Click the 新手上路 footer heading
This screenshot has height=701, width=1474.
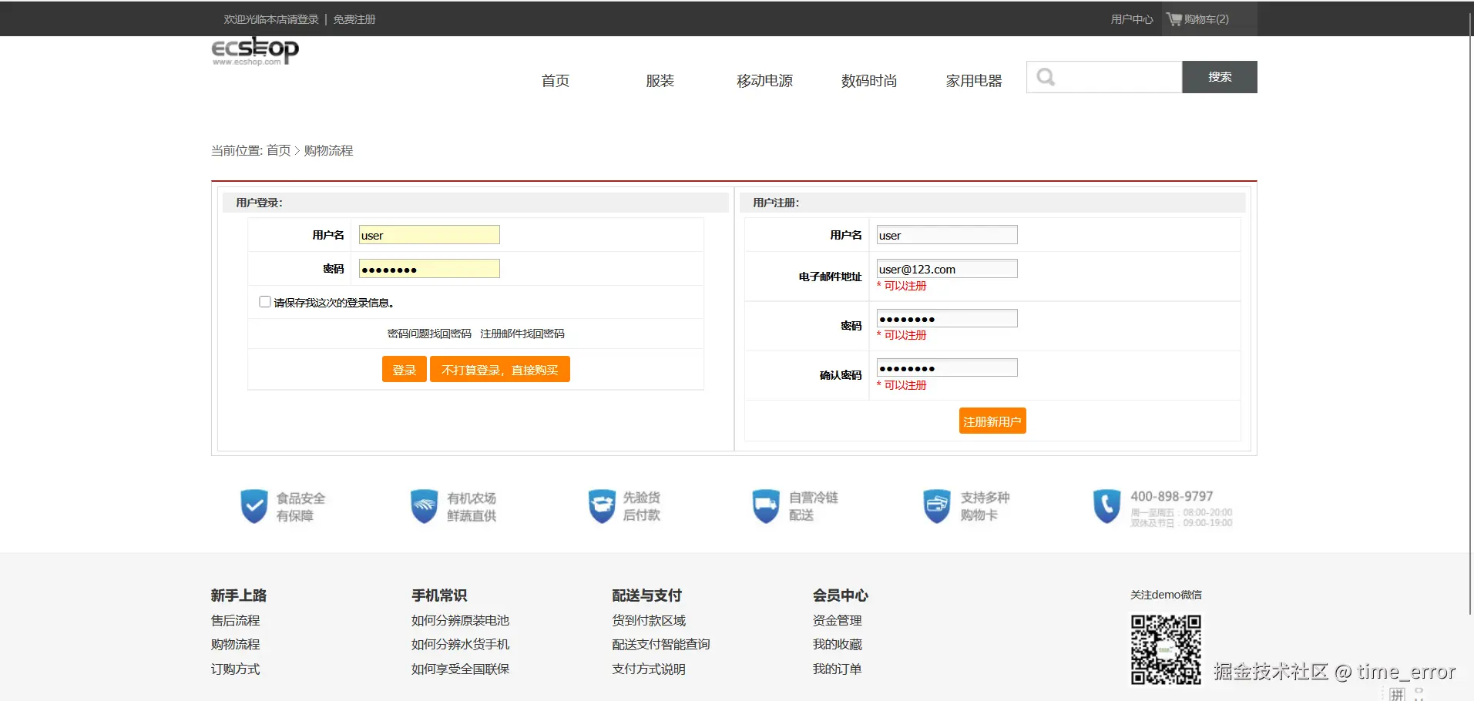click(239, 595)
